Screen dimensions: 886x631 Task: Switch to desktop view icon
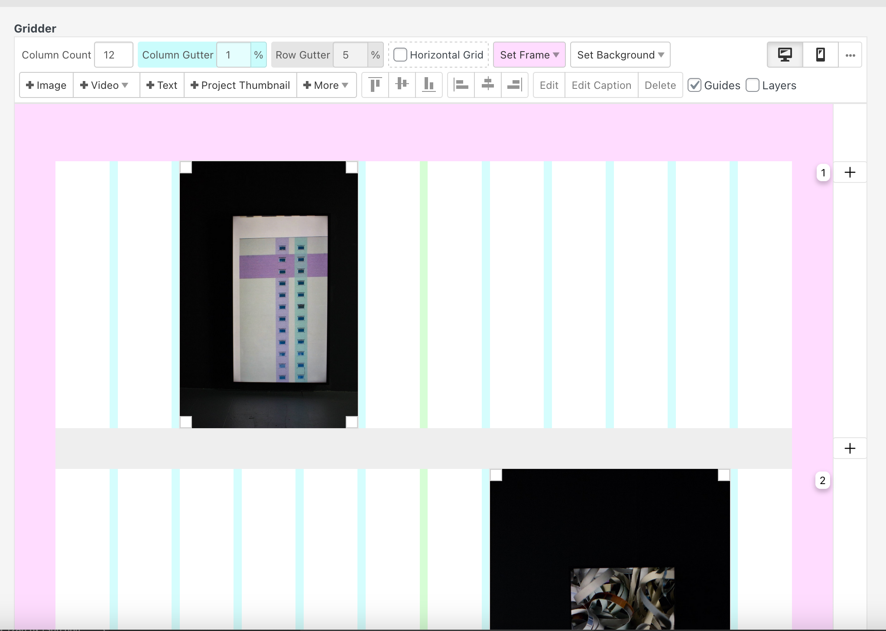click(785, 55)
